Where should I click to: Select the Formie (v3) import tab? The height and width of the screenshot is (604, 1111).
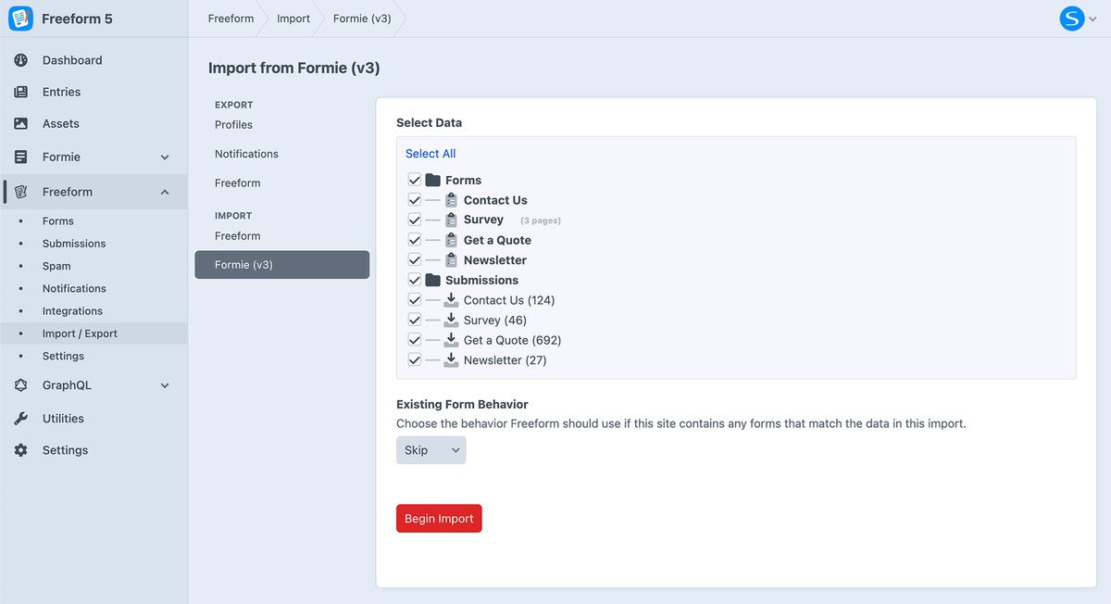[282, 265]
